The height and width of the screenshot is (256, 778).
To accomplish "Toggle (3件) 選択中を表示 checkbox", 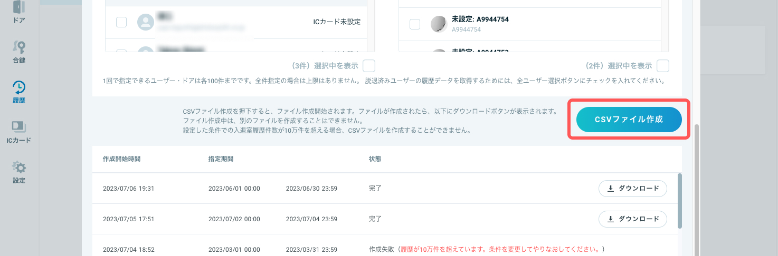I will point(369,66).
